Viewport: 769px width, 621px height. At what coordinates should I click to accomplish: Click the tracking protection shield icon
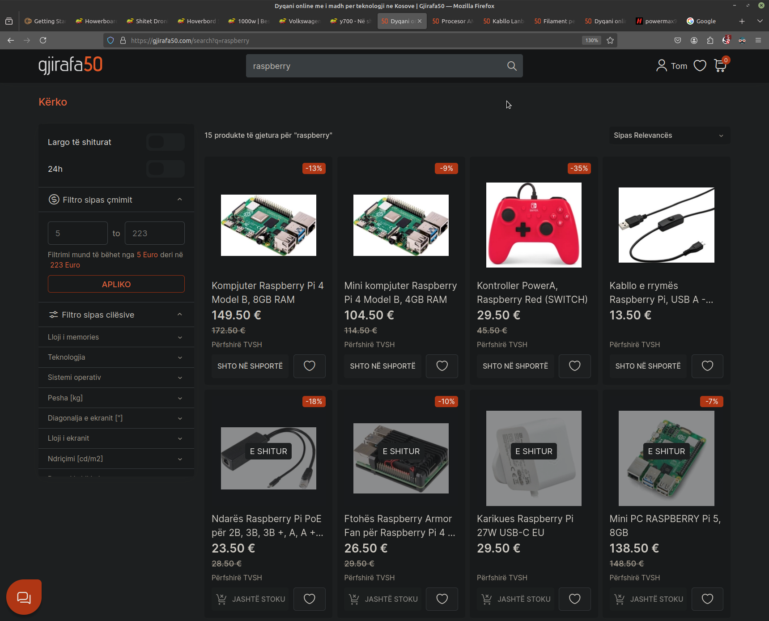tap(110, 40)
